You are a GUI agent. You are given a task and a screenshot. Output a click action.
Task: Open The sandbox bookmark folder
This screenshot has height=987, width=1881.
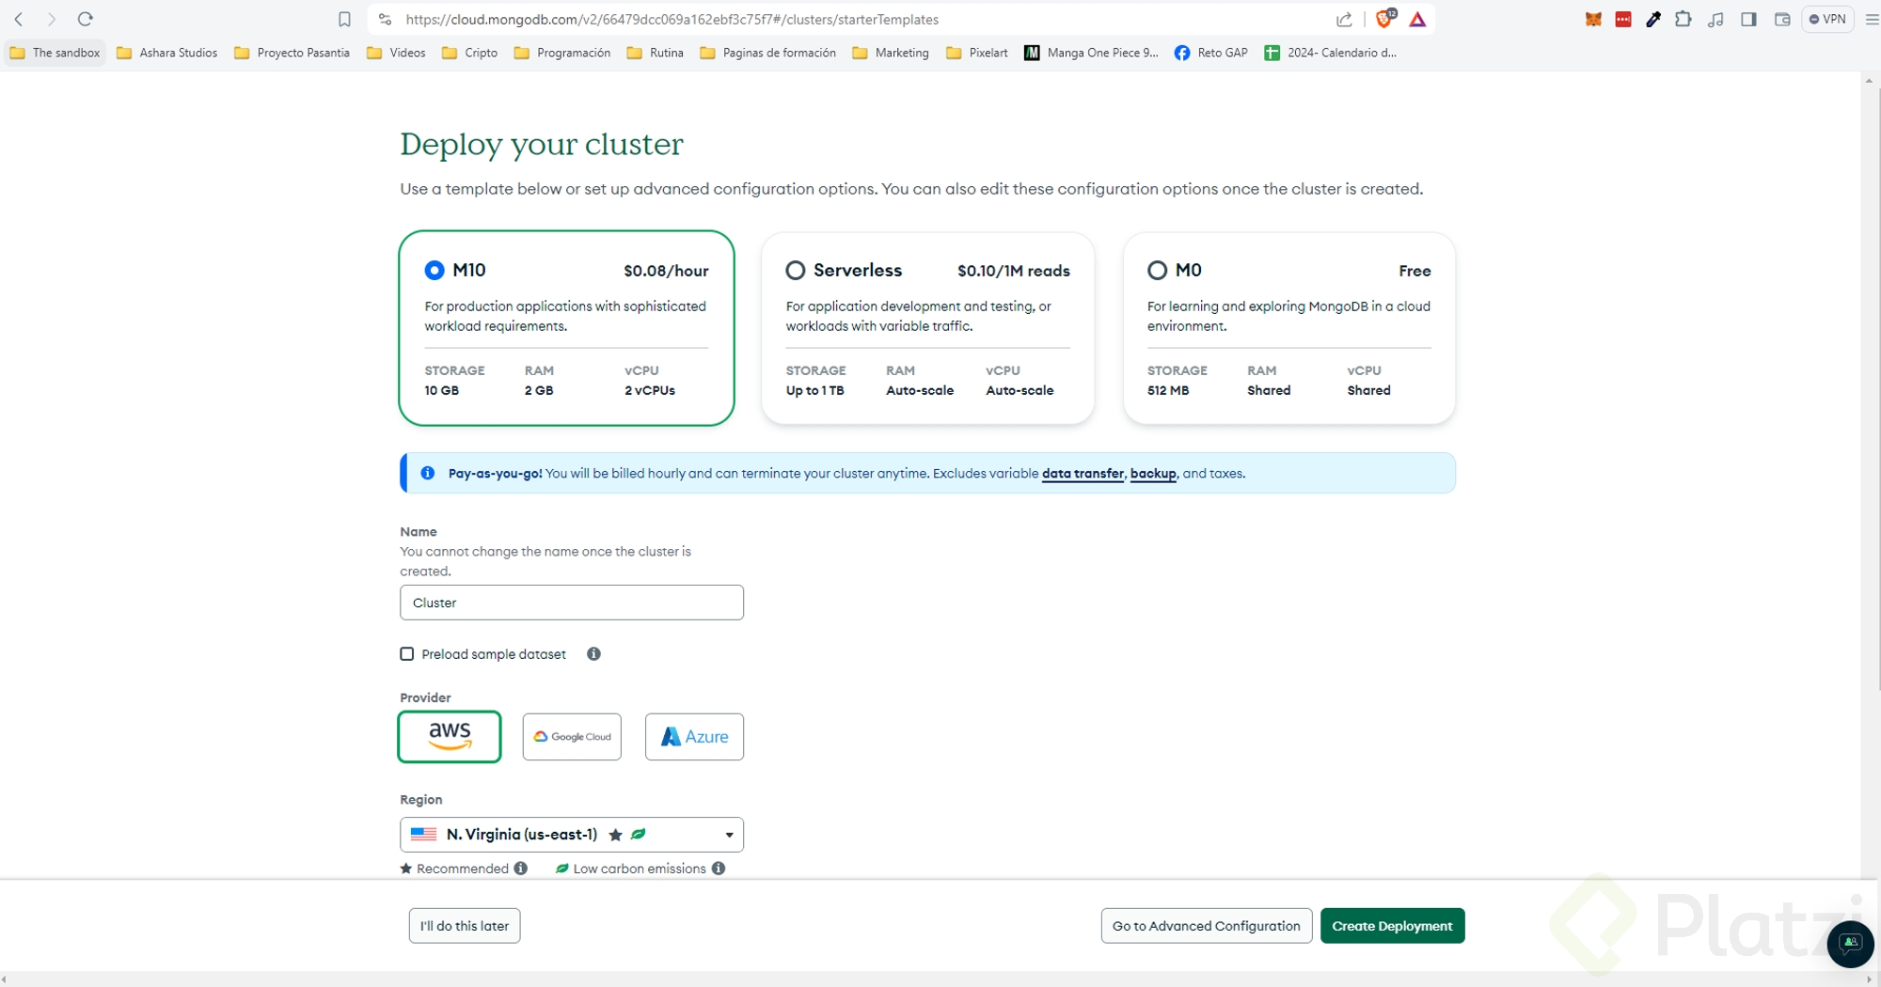click(x=55, y=53)
